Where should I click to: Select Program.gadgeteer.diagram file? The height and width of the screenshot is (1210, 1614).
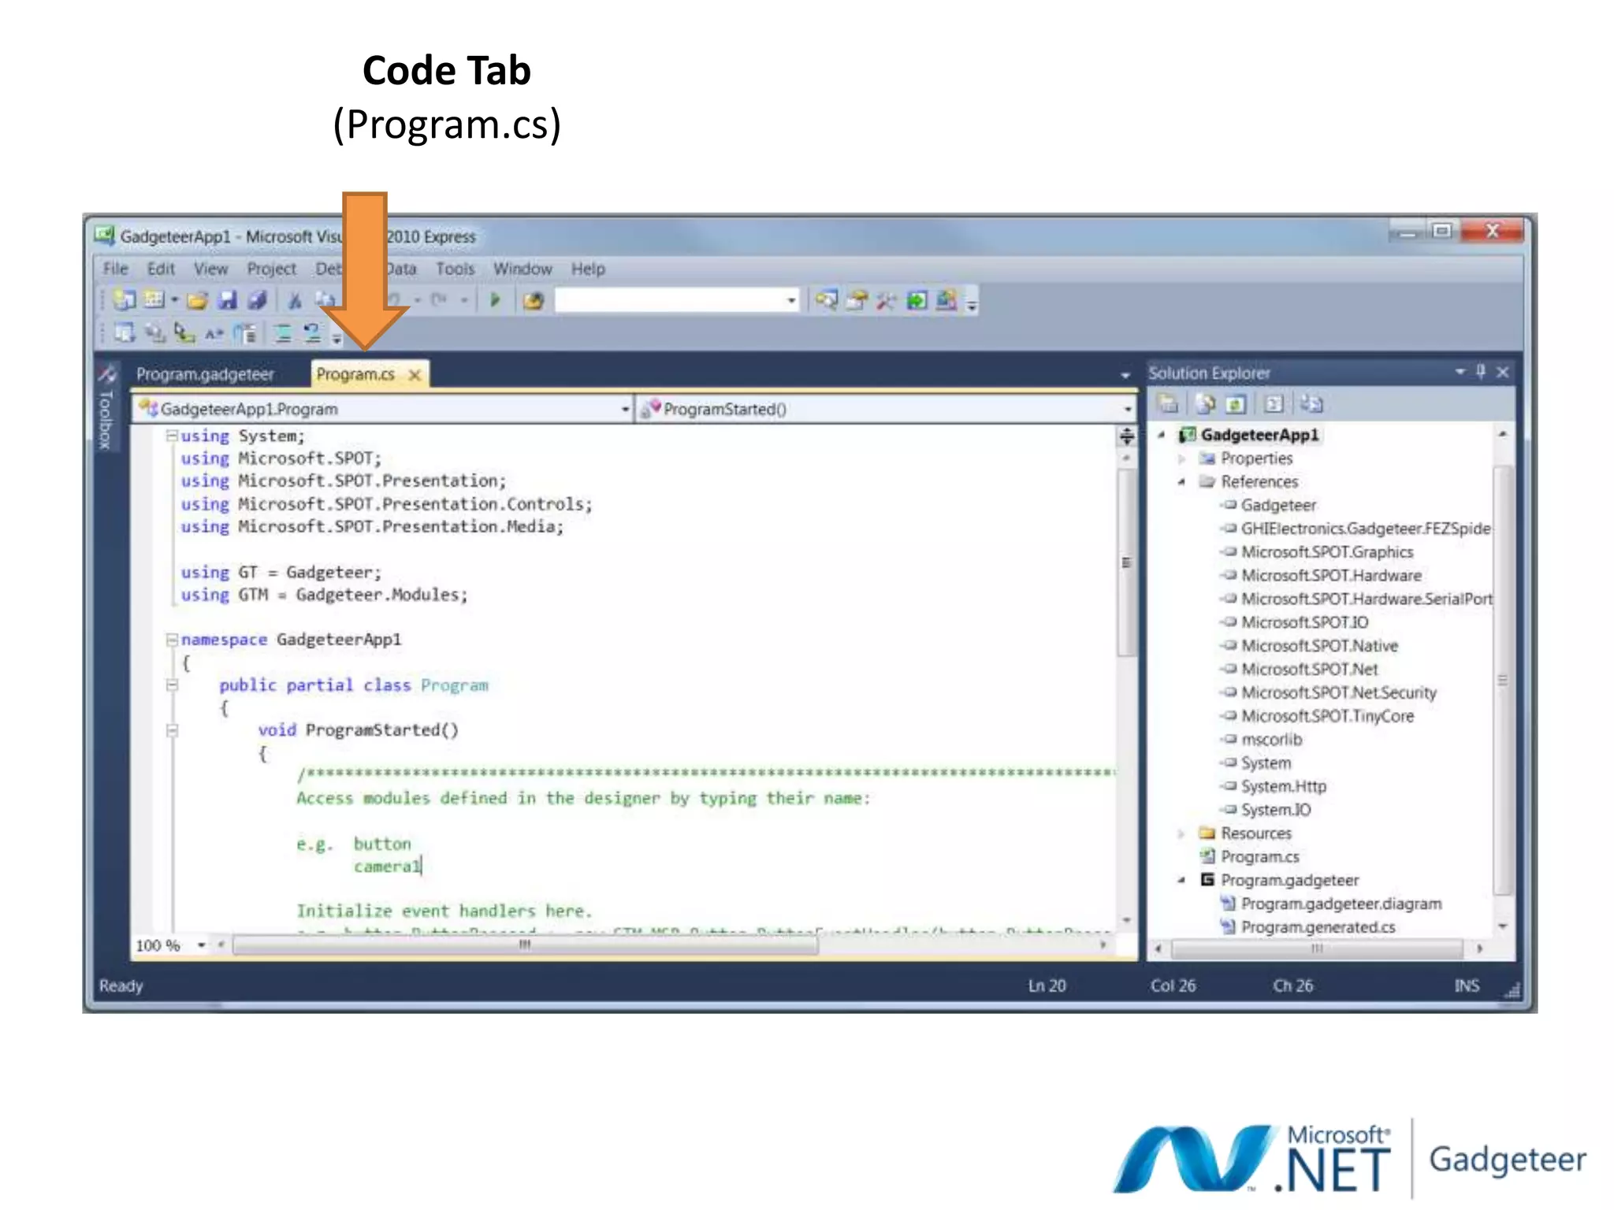pyautogui.click(x=1341, y=904)
